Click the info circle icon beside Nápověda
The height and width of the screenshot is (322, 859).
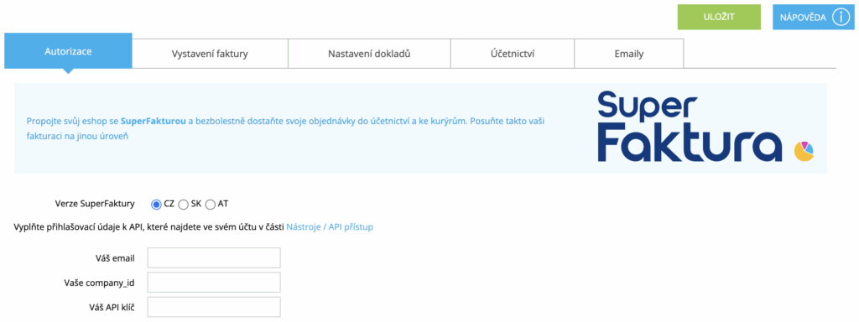coord(841,18)
